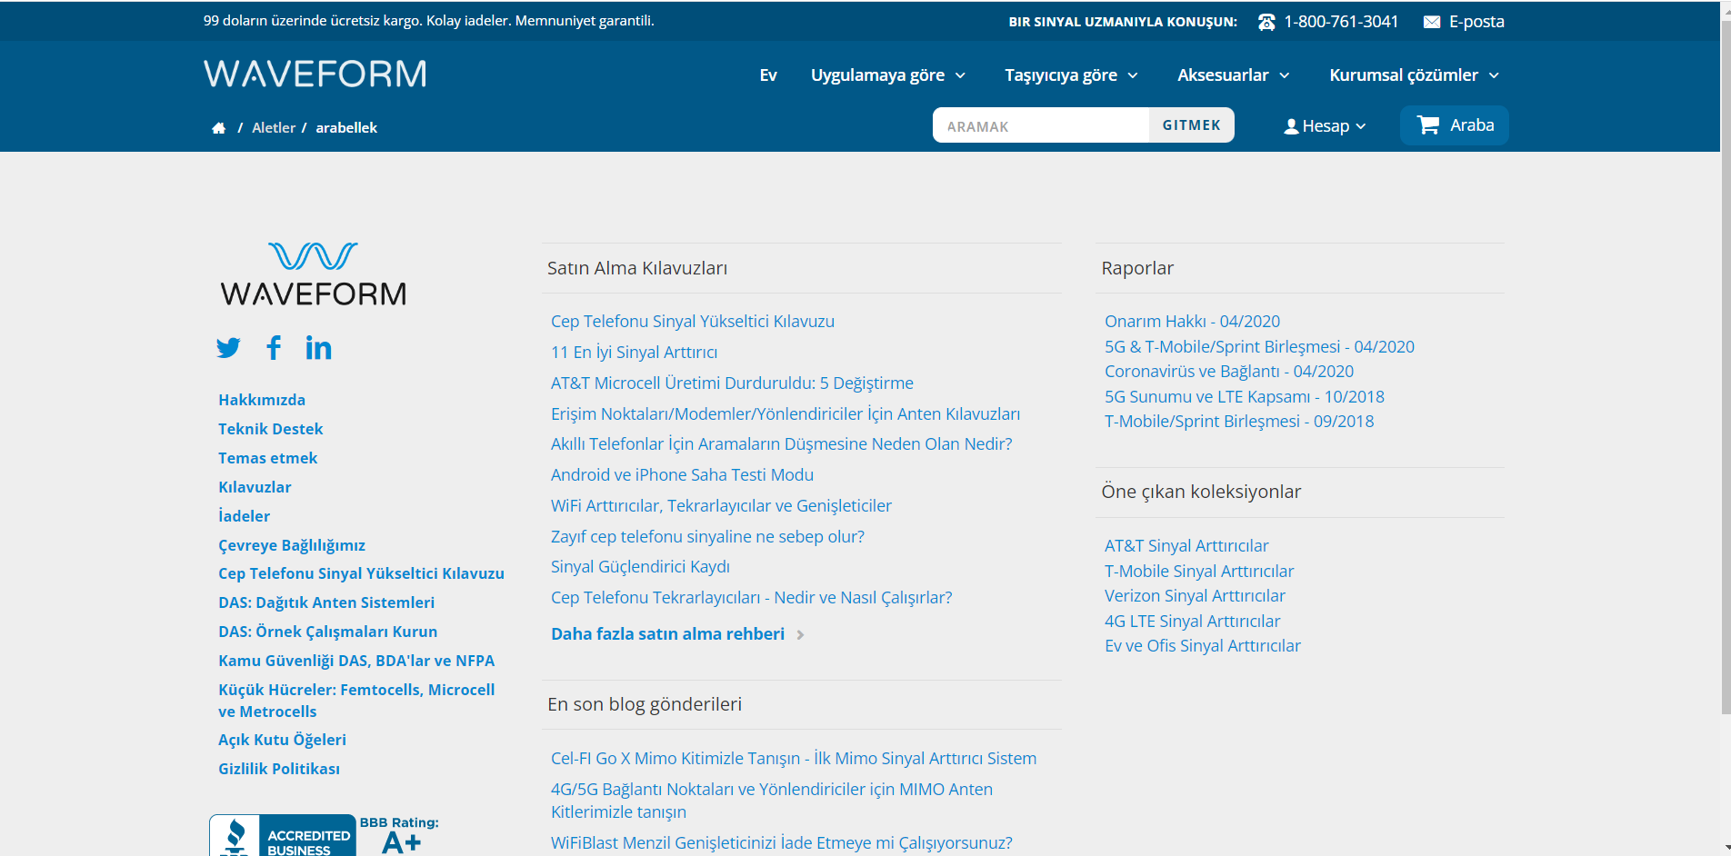Screen dimensions: 1731x856
Task: Click the envelope icon next to E-posta
Action: [x=1432, y=22]
